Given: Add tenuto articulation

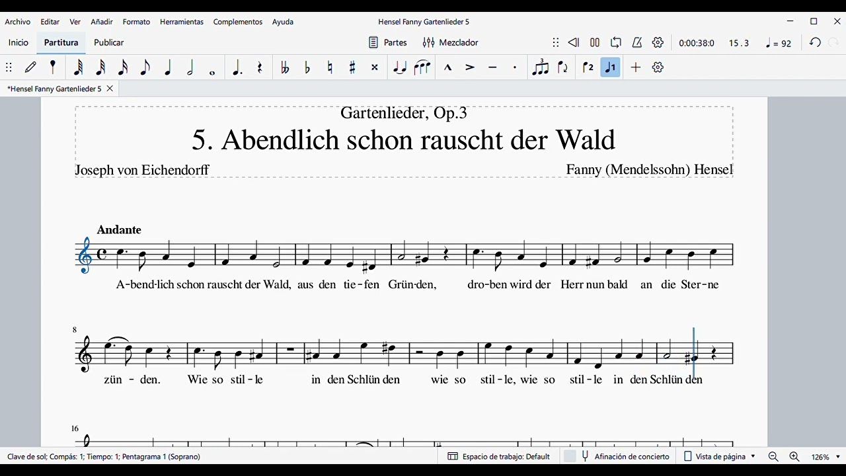Looking at the screenshot, I should [x=492, y=67].
